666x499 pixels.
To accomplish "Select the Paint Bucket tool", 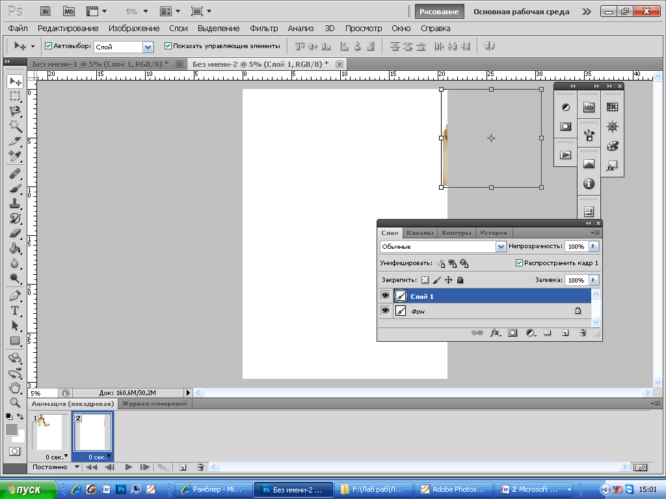I will point(15,248).
